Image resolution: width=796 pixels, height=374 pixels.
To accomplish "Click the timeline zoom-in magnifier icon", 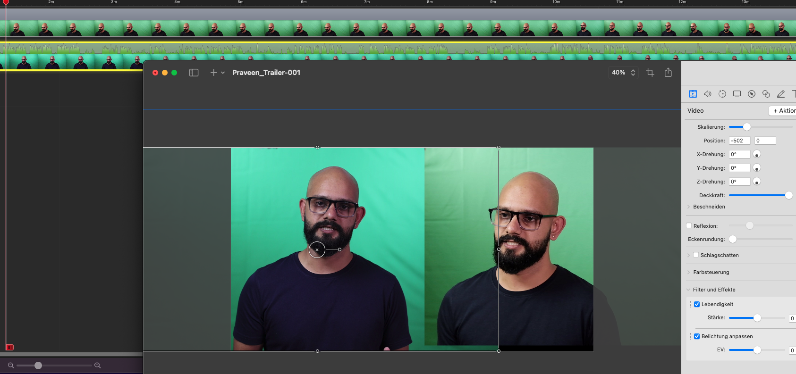I will pyautogui.click(x=98, y=366).
